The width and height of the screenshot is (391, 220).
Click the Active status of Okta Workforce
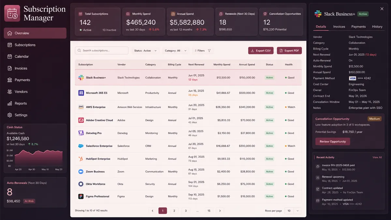269,184
